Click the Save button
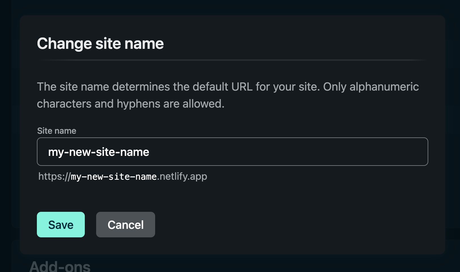 tap(61, 225)
